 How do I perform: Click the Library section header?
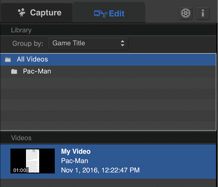pyautogui.click(x=21, y=30)
